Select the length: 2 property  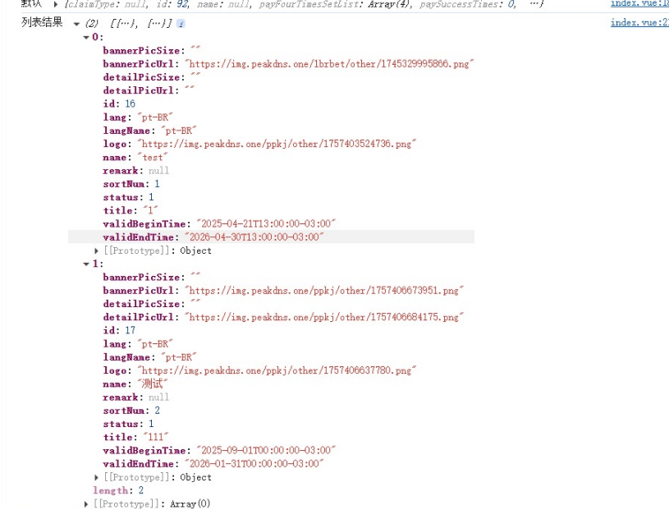coord(118,490)
